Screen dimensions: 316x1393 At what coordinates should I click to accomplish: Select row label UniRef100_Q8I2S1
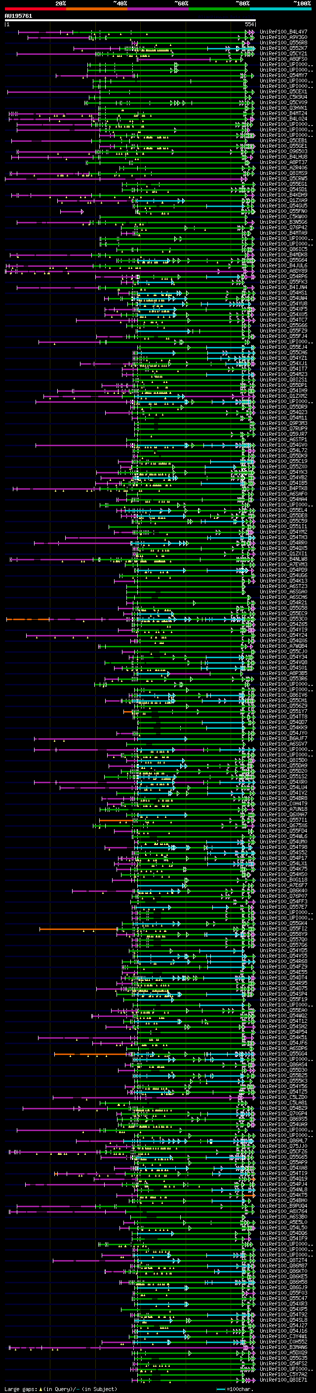click(x=283, y=380)
